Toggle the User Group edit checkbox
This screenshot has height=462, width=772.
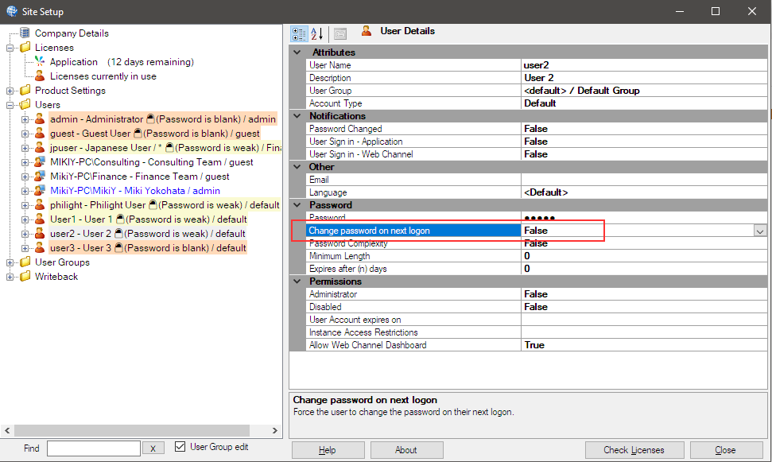point(180,446)
